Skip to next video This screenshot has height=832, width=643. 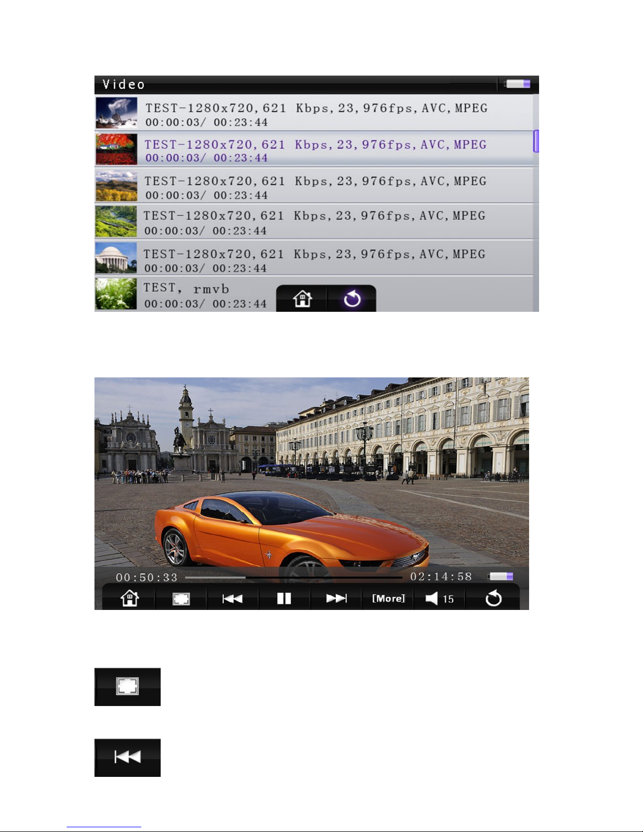point(336,599)
